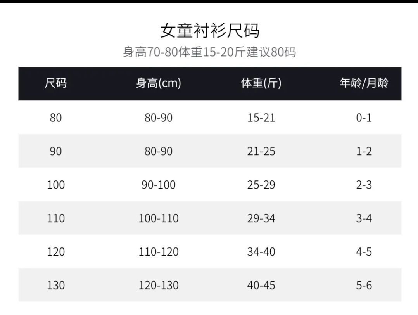Click the 2-3 age cell

(364, 185)
